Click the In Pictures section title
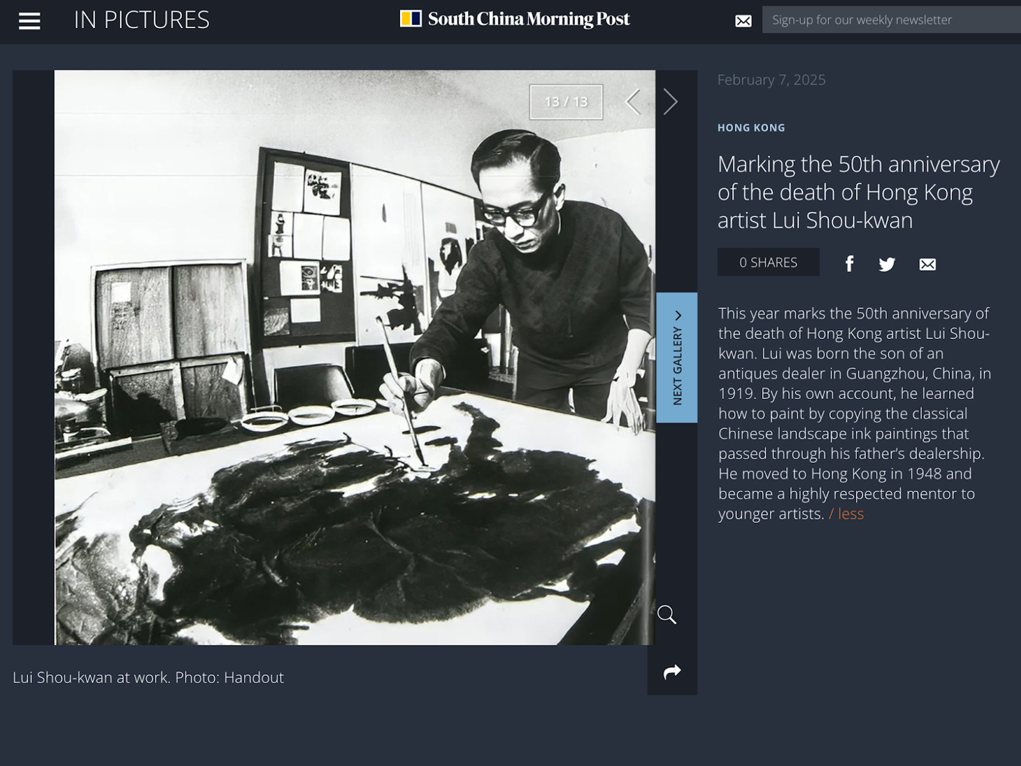1021x766 pixels. [x=142, y=20]
